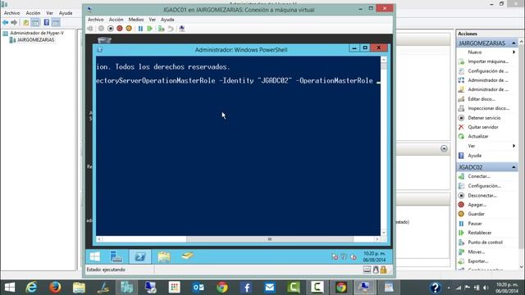Click the Help question mark on the host taskbar
Screen dimensions: 525x295
click(435, 288)
